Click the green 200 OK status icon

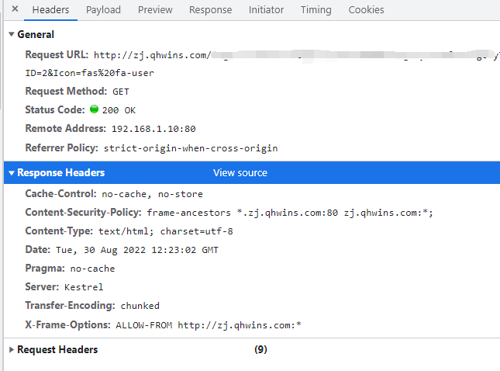[94, 110]
